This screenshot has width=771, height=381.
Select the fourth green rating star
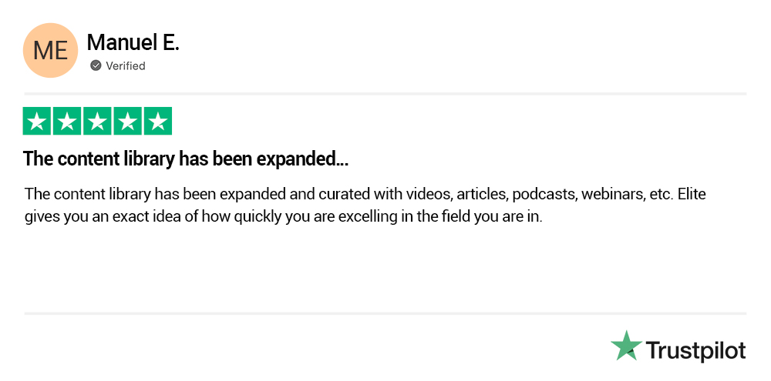pos(127,122)
